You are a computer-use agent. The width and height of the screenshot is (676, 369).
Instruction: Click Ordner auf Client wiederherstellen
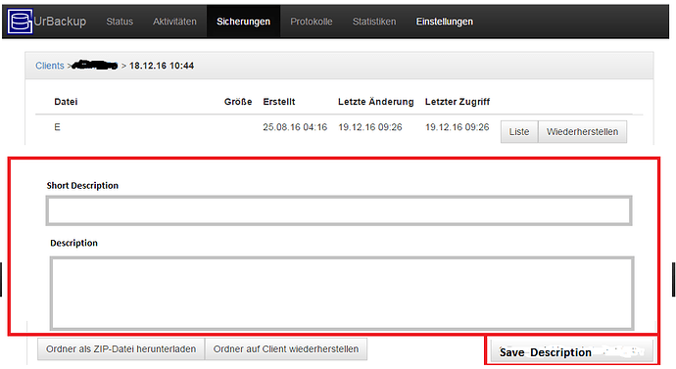coord(286,348)
